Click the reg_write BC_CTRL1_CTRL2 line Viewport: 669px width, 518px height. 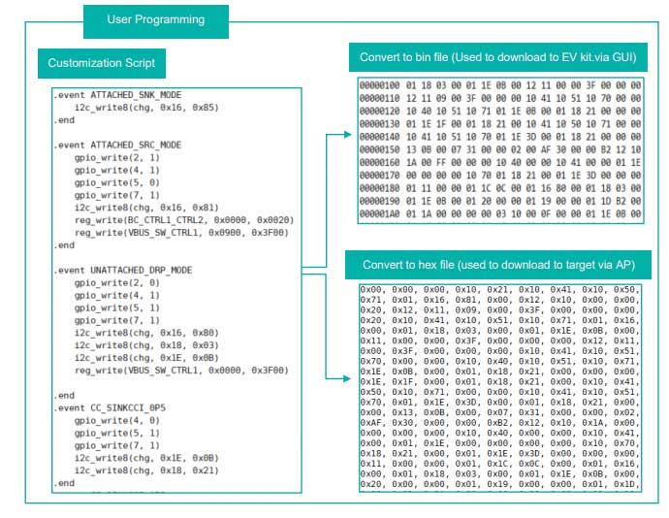pyautogui.click(x=184, y=220)
